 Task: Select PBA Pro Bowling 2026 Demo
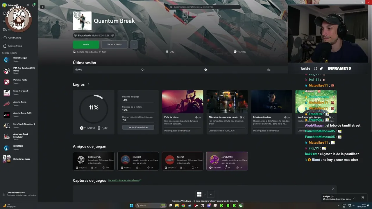[19, 71]
